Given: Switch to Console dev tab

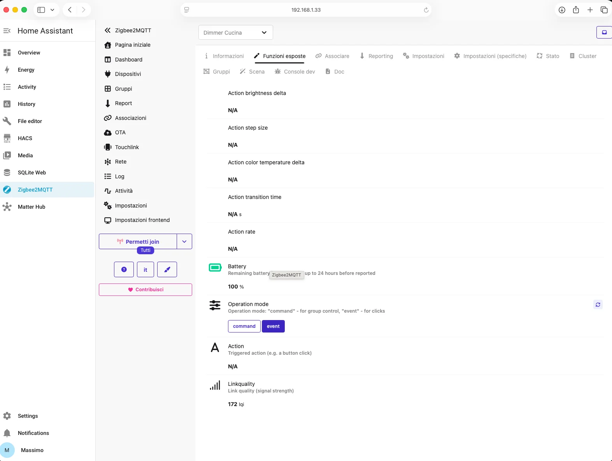Looking at the screenshot, I should [295, 72].
